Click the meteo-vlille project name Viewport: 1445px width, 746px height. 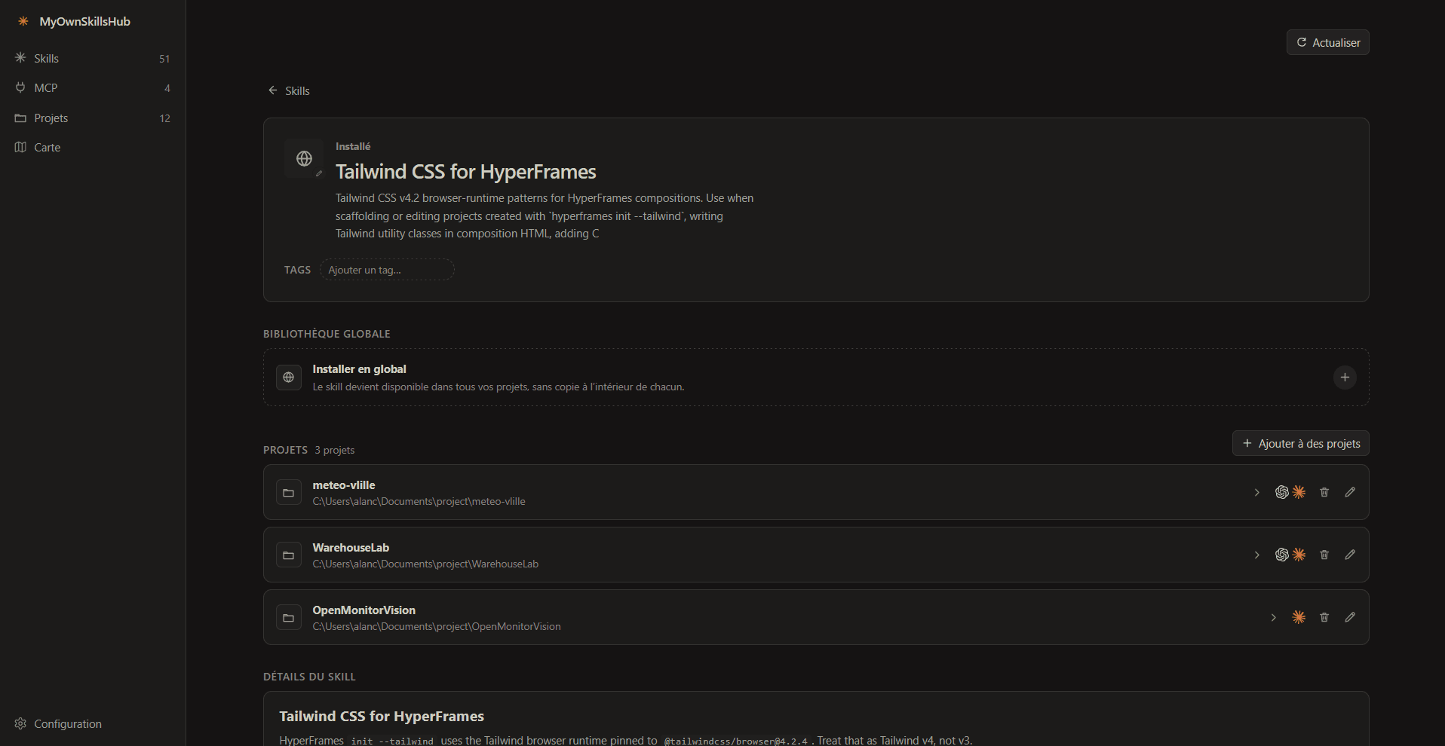point(344,485)
